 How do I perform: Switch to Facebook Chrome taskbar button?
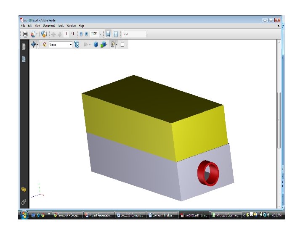[67, 215]
